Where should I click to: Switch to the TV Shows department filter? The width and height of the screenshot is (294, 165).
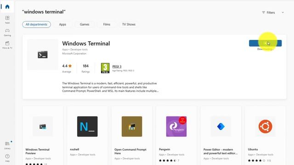click(129, 24)
